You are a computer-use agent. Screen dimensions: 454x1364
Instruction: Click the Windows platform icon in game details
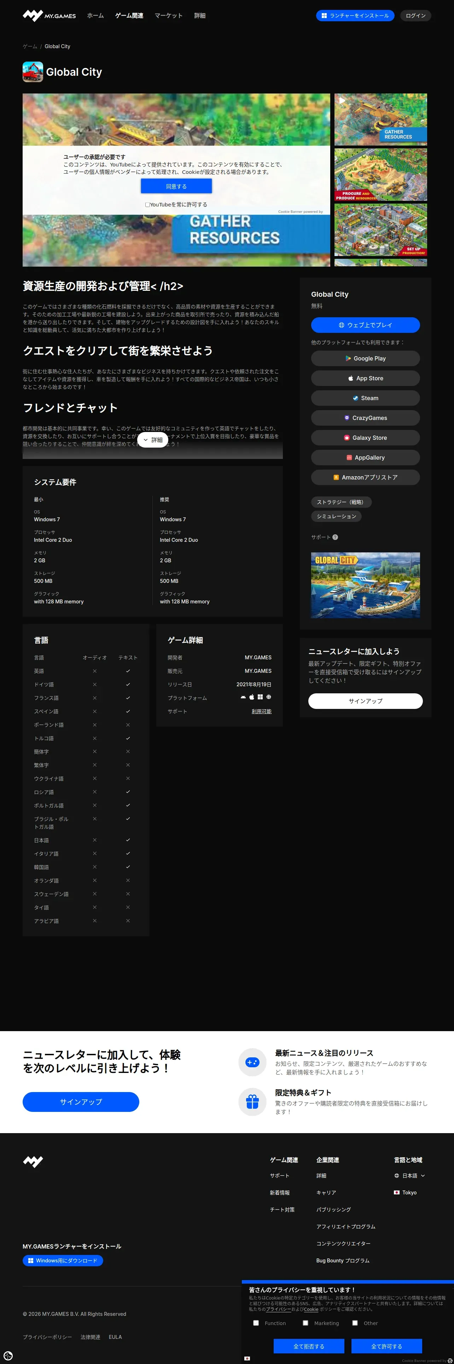click(x=260, y=697)
